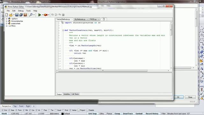
Task: Toggle Grid Snap in the Rhino status bar
Action: pos(92,114)
